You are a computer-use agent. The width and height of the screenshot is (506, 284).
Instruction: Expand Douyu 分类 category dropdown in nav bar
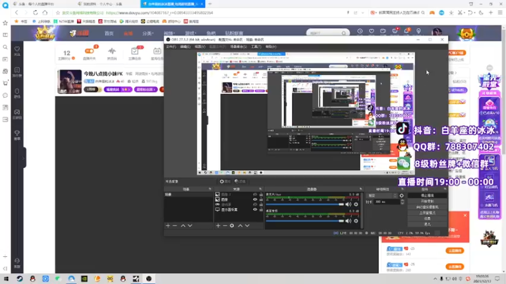click(148, 33)
